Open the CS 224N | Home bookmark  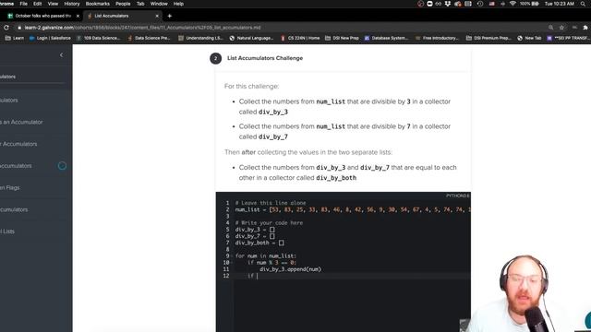tap(300, 38)
